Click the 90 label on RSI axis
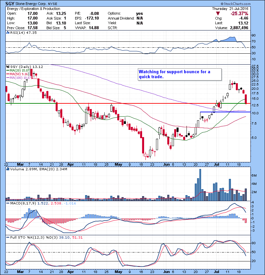The height and width of the screenshot is (275, 265). 254,35
